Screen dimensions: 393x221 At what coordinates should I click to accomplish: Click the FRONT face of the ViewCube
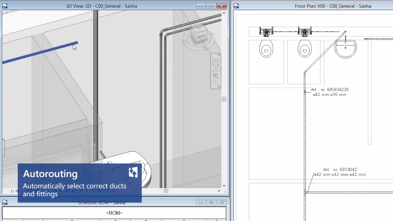[x=201, y=37]
